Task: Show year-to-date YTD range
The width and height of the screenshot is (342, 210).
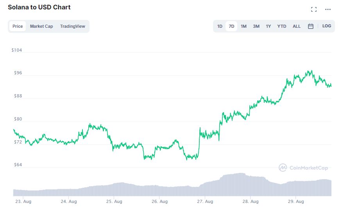Action: pyautogui.click(x=281, y=26)
